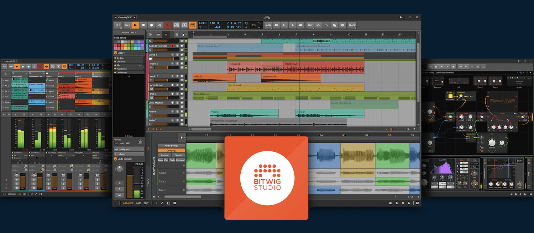Click the Audio Events button
The width and height of the screenshot is (534, 233).
pyautogui.click(x=171, y=146)
